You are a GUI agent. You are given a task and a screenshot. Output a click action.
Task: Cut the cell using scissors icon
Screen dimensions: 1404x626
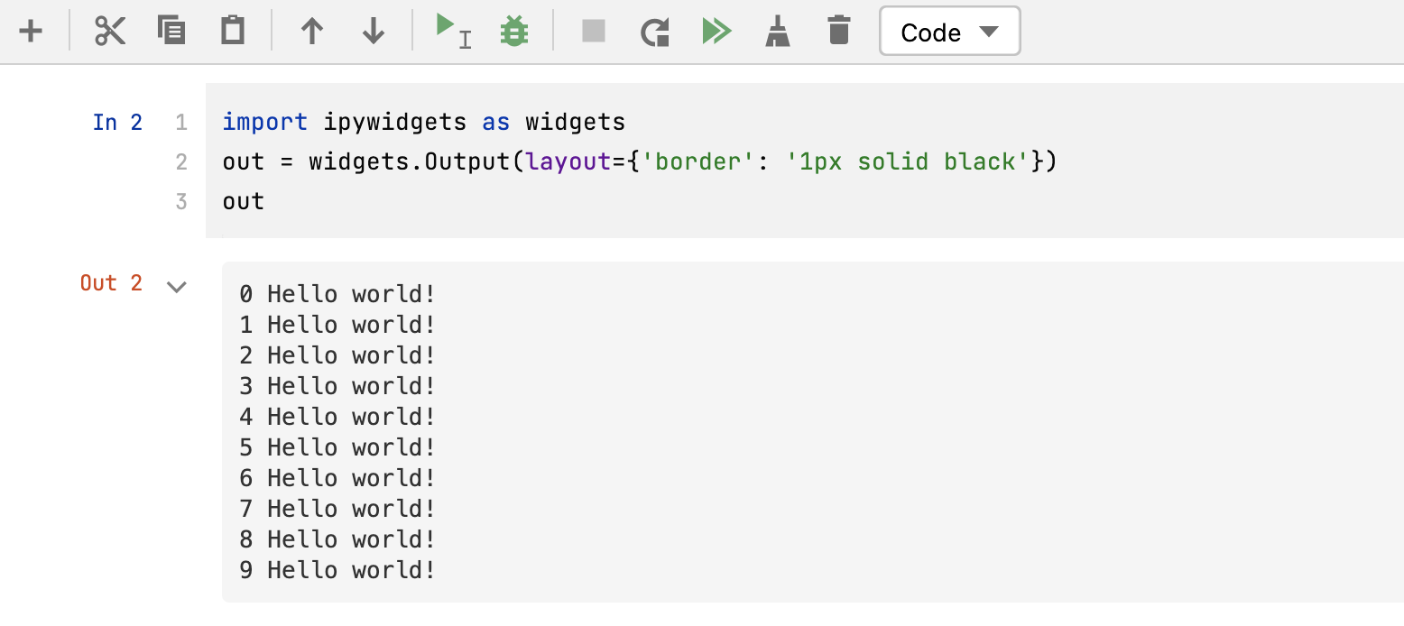click(x=110, y=32)
